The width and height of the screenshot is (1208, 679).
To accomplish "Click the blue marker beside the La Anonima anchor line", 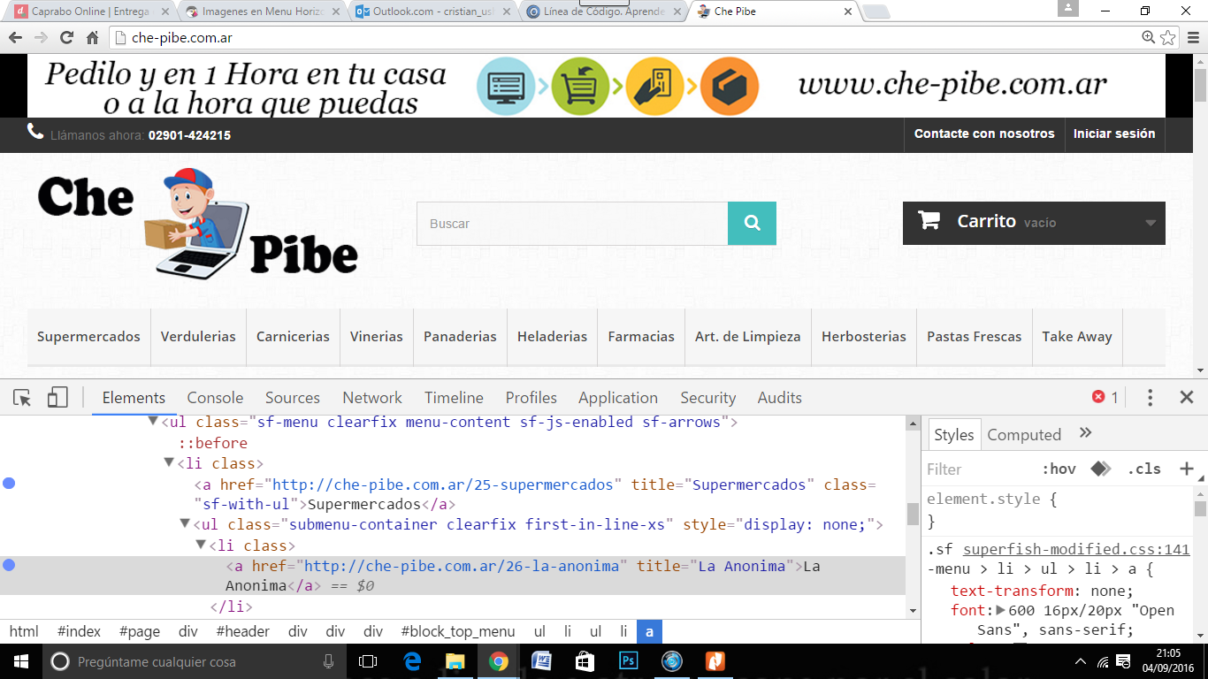I will (9, 565).
